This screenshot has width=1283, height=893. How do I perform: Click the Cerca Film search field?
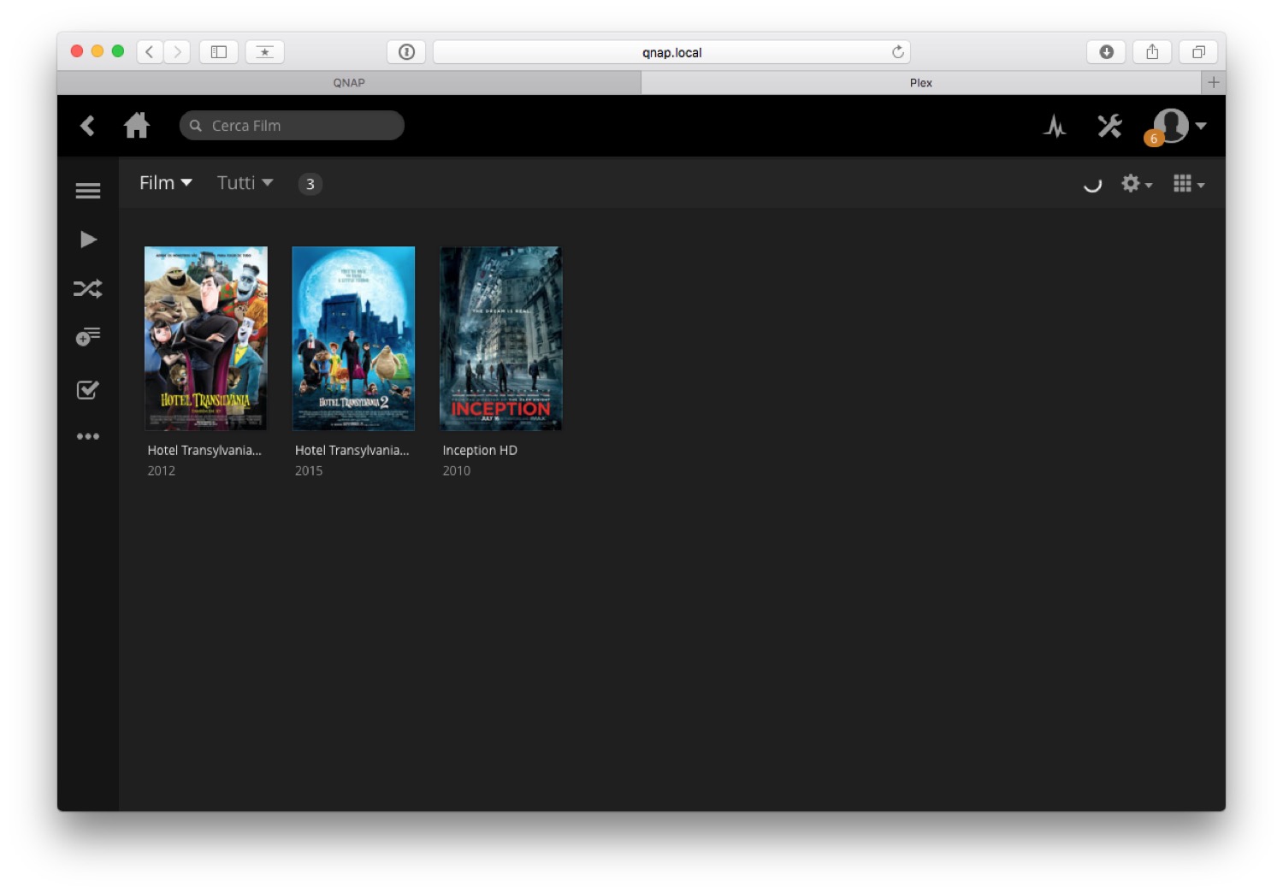tap(292, 126)
